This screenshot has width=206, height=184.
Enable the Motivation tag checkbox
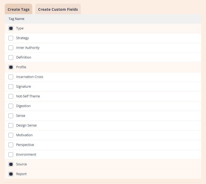pos(11,135)
